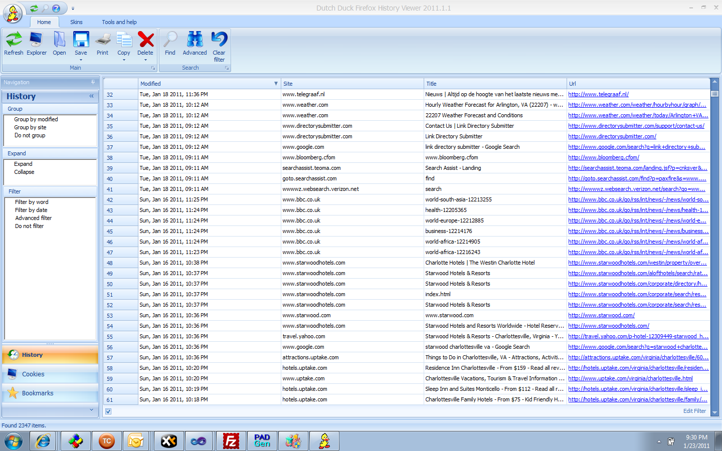722x451 pixels.
Task: Click Filter by date option
Action: [x=31, y=210]
